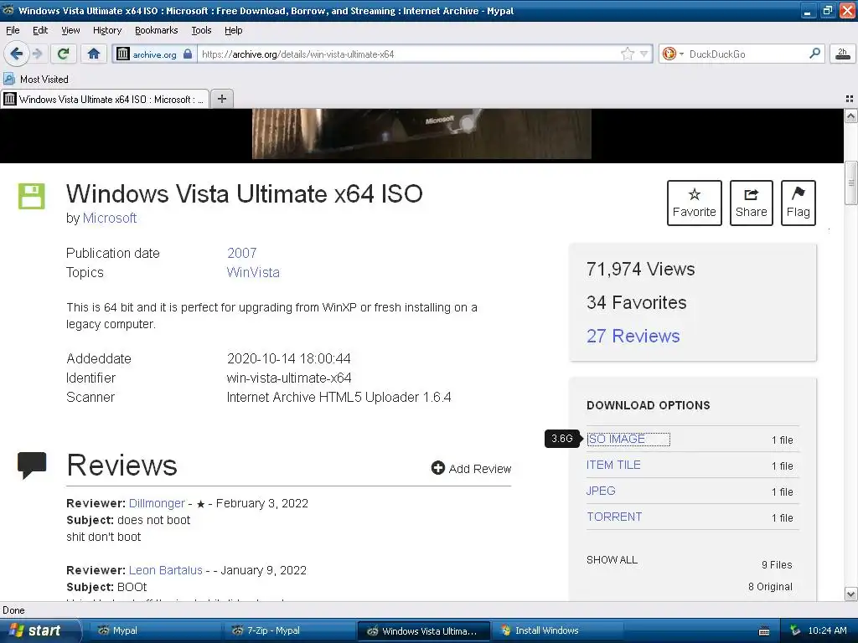
Task: Open the ITEM TILE download link
Action: point(613,465)
